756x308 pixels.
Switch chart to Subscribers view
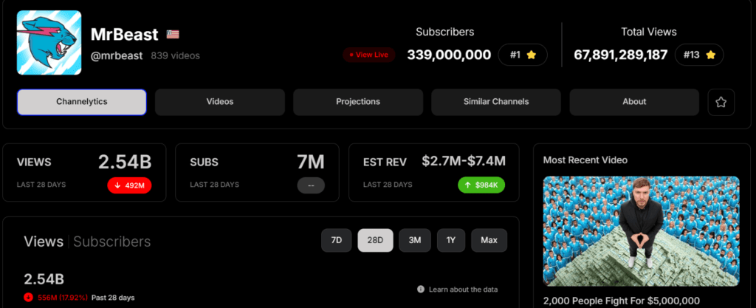click(x=112, y=242)
